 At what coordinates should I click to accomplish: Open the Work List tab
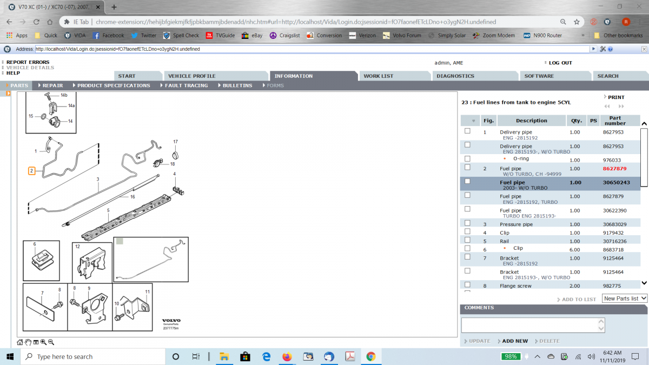point(378,76)
